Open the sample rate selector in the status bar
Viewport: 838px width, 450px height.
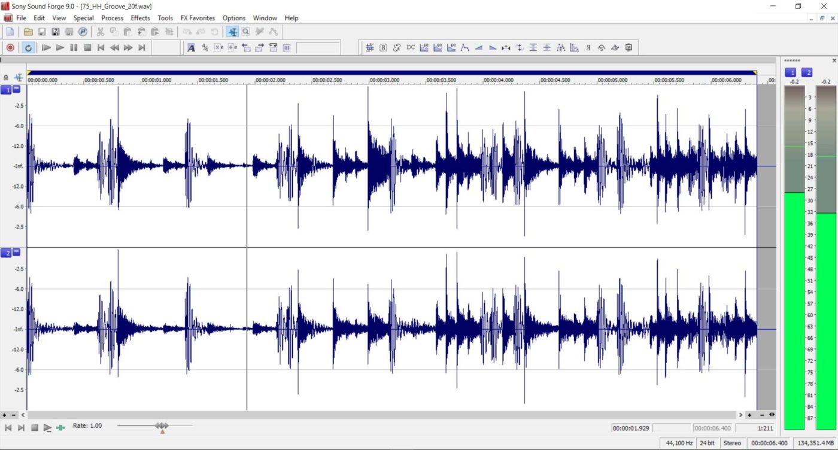coord(678,443)
